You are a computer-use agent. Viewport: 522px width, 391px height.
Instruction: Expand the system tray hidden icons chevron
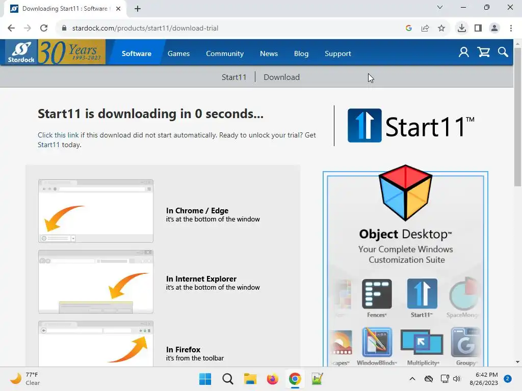tap(412, 379)
